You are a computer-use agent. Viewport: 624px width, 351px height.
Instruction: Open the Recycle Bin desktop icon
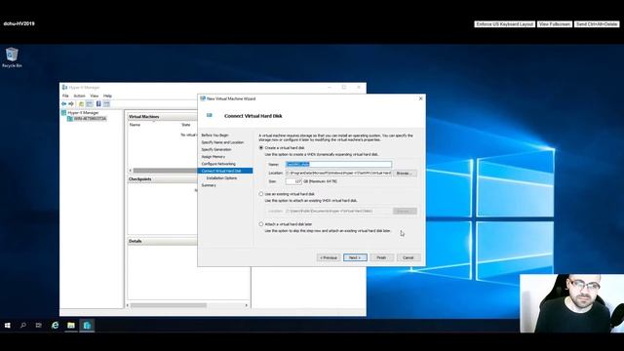(12, 58)
